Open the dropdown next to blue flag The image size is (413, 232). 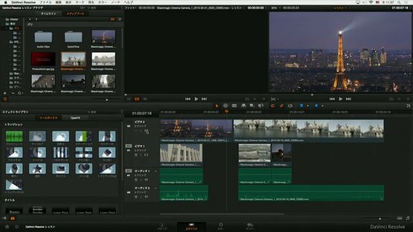(x=307, y=106)
